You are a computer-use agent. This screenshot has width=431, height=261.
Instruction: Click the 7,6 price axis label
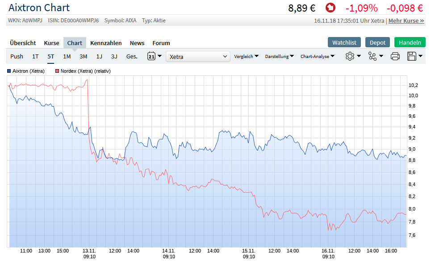tap(412, 235)
